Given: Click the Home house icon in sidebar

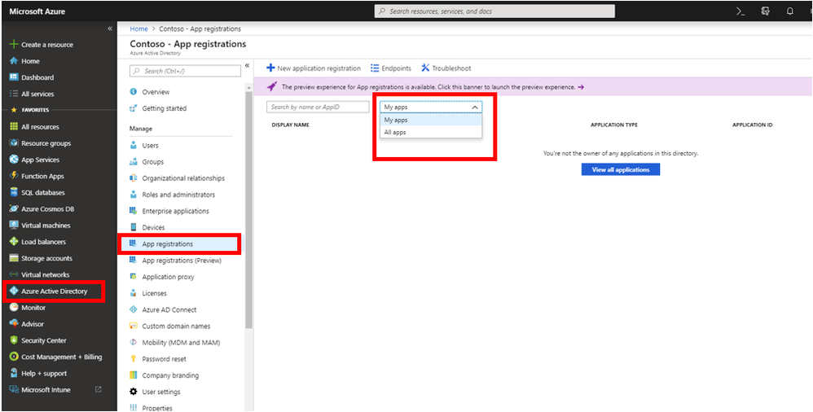Looking at the screenshot, I should (14, 61).
